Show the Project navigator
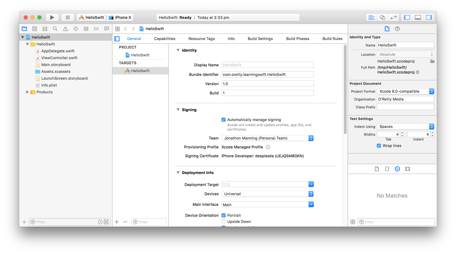This screenshot has height=254, width=456. coord(24,29)
